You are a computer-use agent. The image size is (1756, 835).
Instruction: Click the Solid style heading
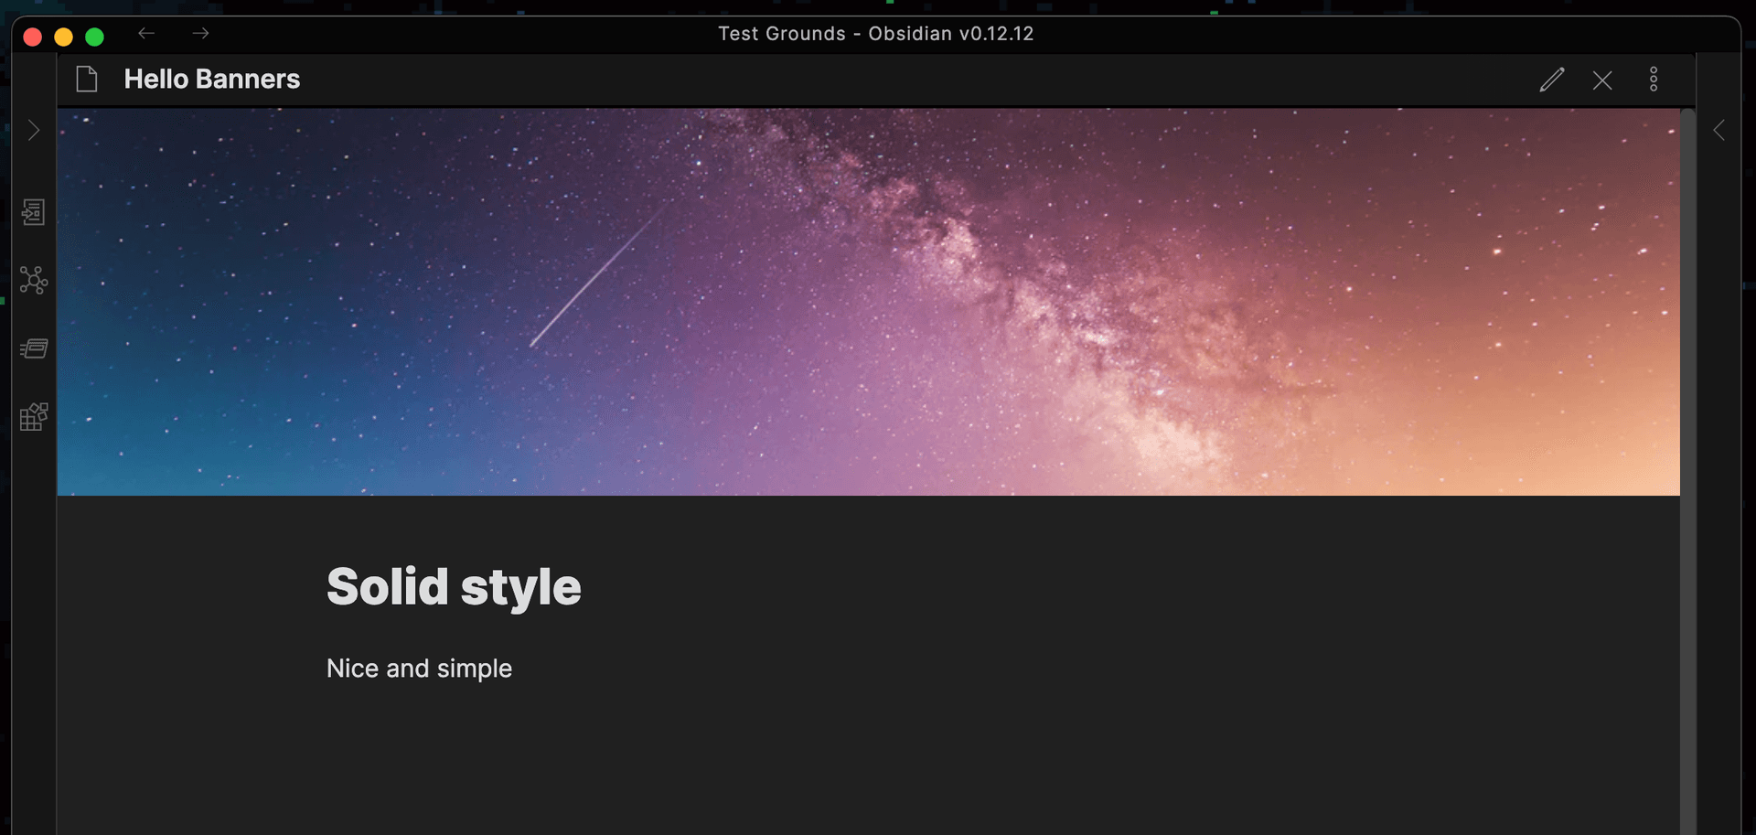(x=454, y=586)
